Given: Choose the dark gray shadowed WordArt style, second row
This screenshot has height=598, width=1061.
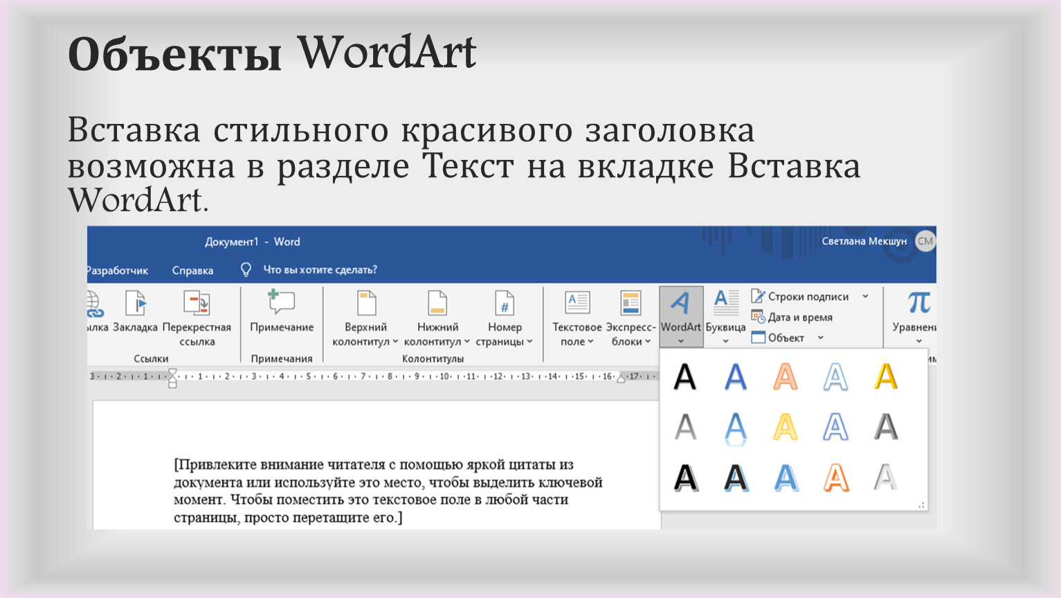Looking at the screenshot, I should [x=886, y=427].
